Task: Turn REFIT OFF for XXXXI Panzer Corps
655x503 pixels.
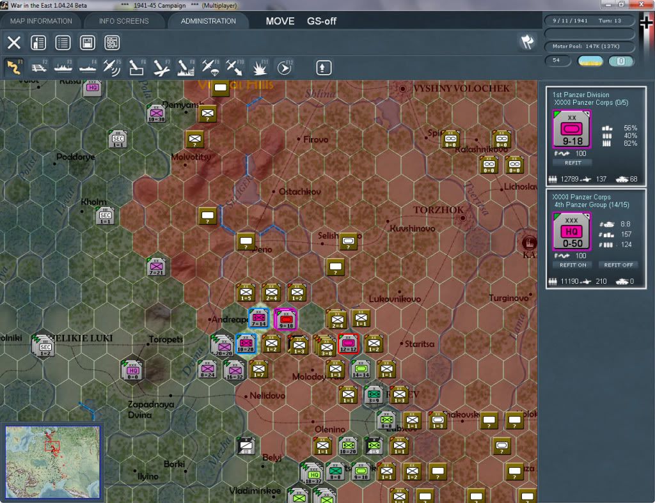Action: (619, 265)
